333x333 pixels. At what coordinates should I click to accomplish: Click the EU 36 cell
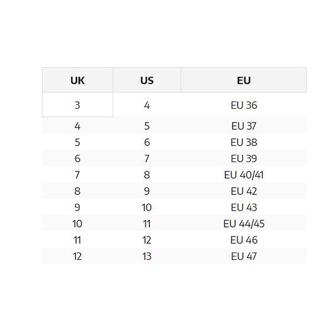[x=244, y=105]
